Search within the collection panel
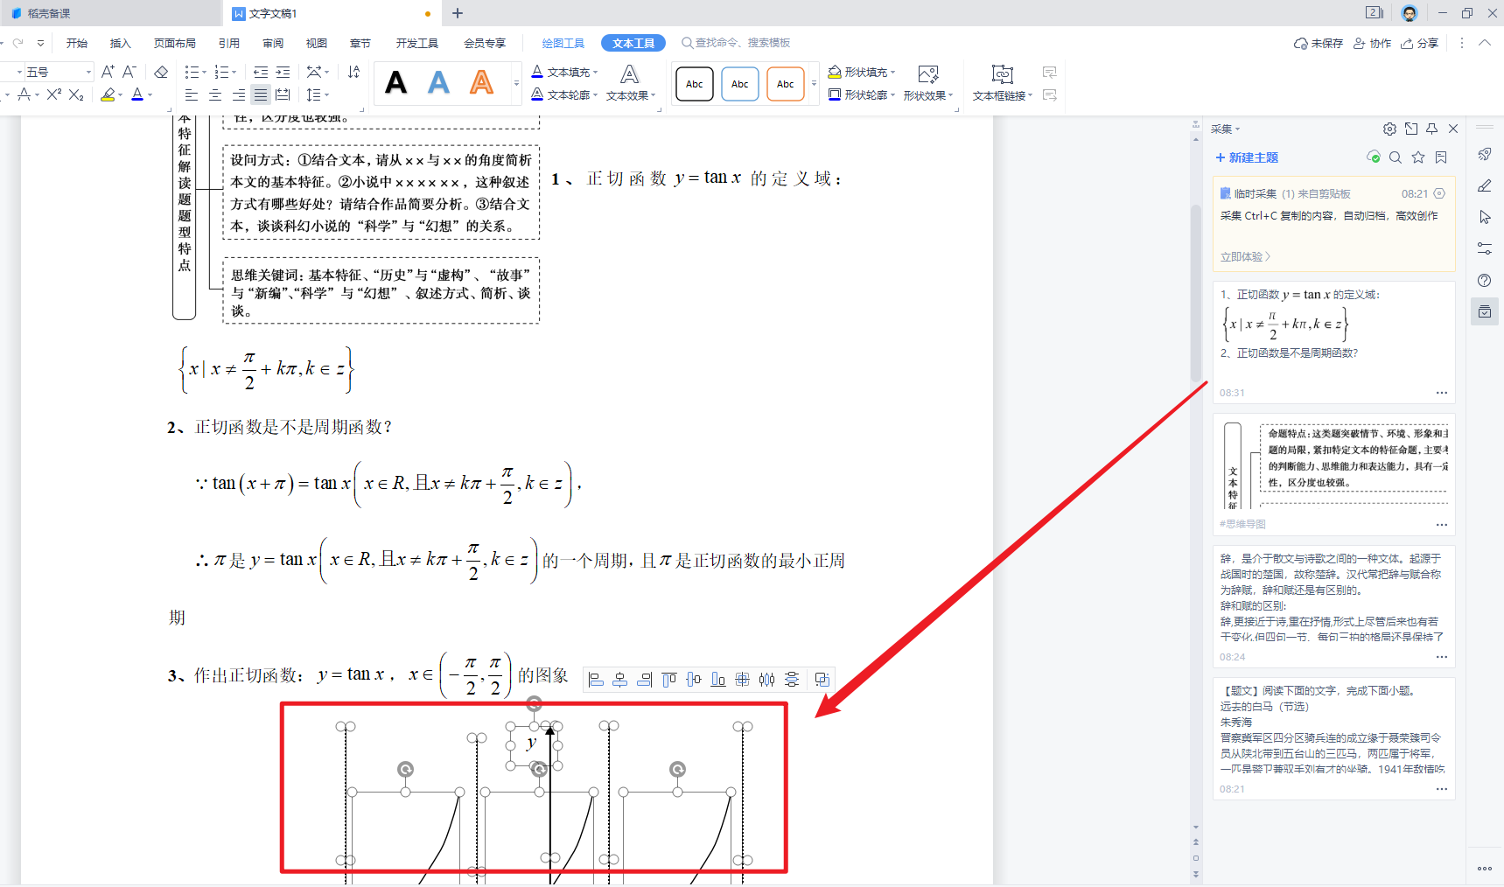Image resolution: width=1504 pixels, height=887 pixels. pos(1396,157)
